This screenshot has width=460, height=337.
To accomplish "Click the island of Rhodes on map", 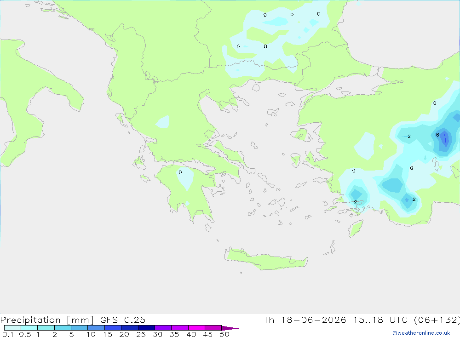I will 355,228.
